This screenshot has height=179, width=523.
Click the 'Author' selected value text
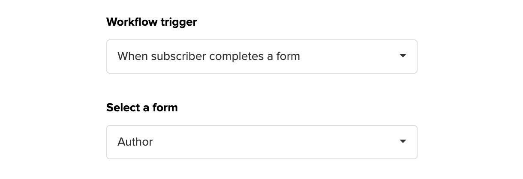(135, 142)
